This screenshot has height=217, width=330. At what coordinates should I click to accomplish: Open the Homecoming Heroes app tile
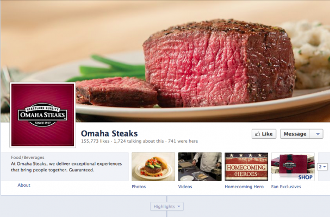(x=246, y=167)
